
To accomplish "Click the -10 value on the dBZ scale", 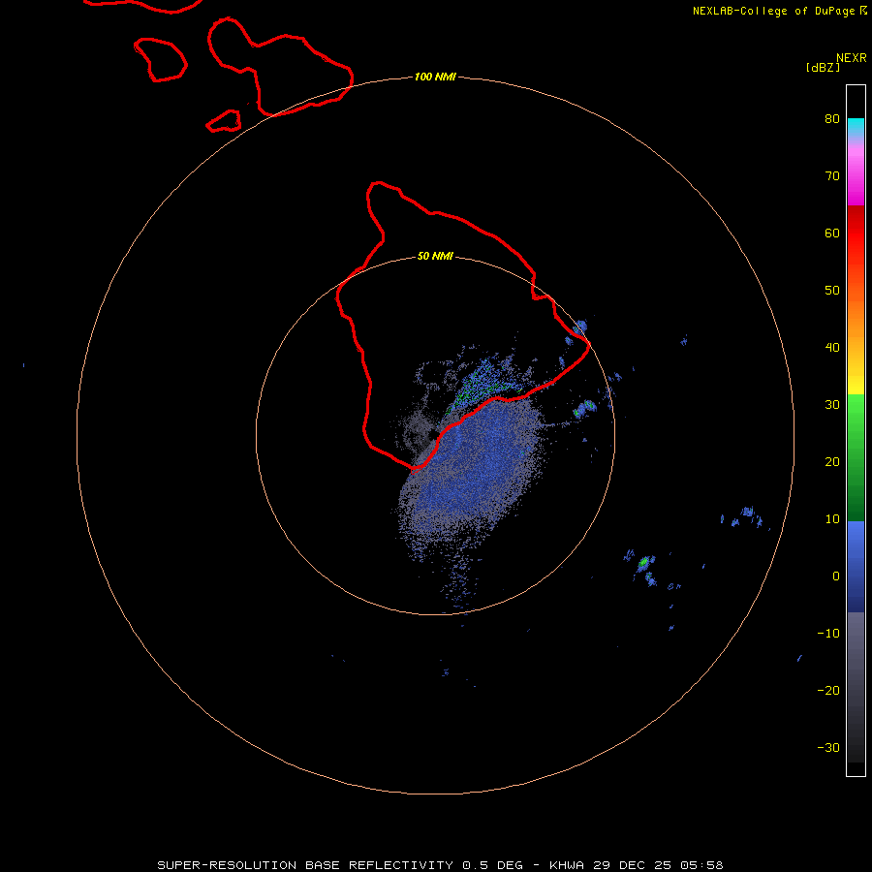I will [828, 634].
